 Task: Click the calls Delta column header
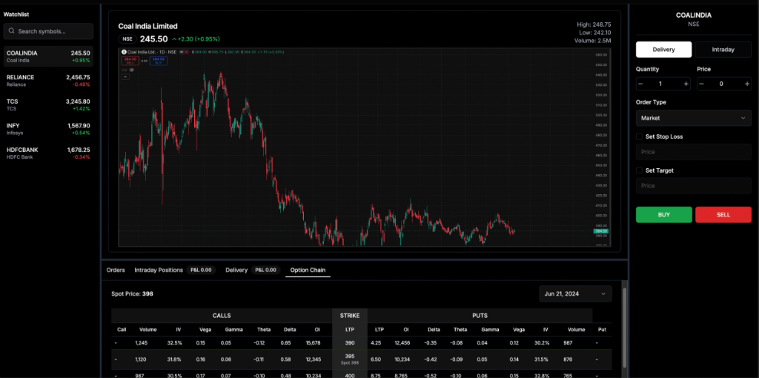[x=290, y=330]
